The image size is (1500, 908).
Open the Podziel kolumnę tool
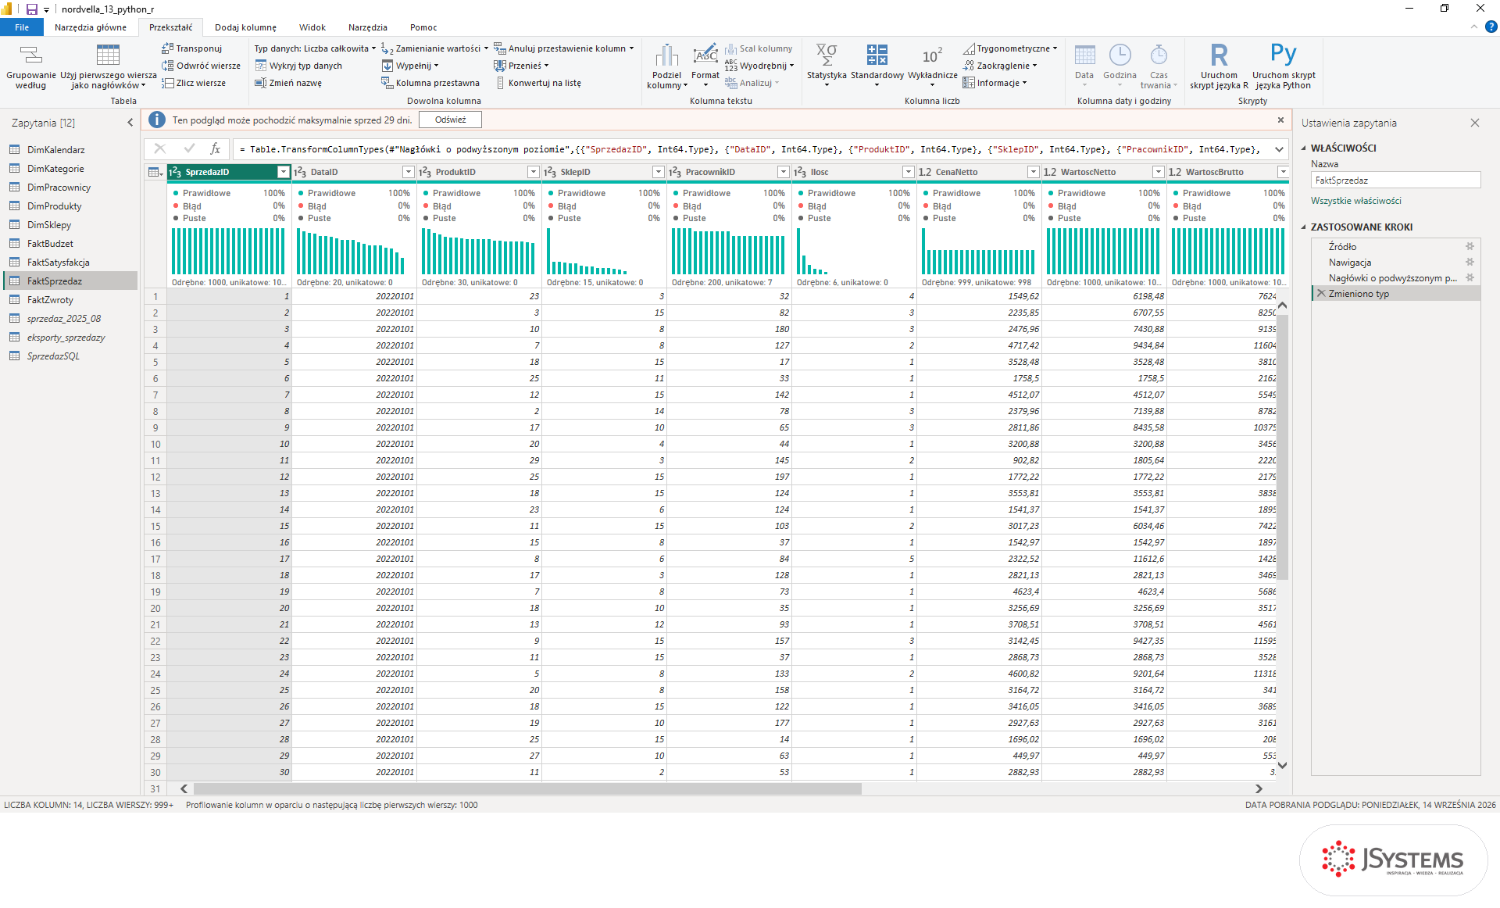[666, 66]
